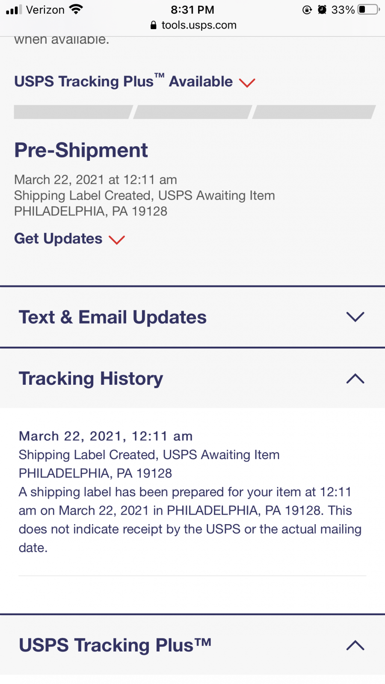Tap the alarm clock status icon

coord(322,9)
